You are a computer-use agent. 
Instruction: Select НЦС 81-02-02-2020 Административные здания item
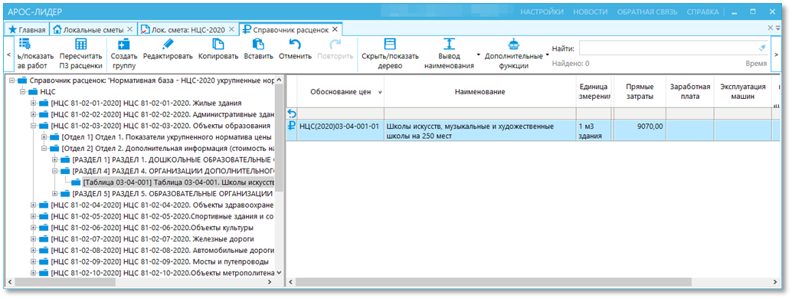coord(162,114)
